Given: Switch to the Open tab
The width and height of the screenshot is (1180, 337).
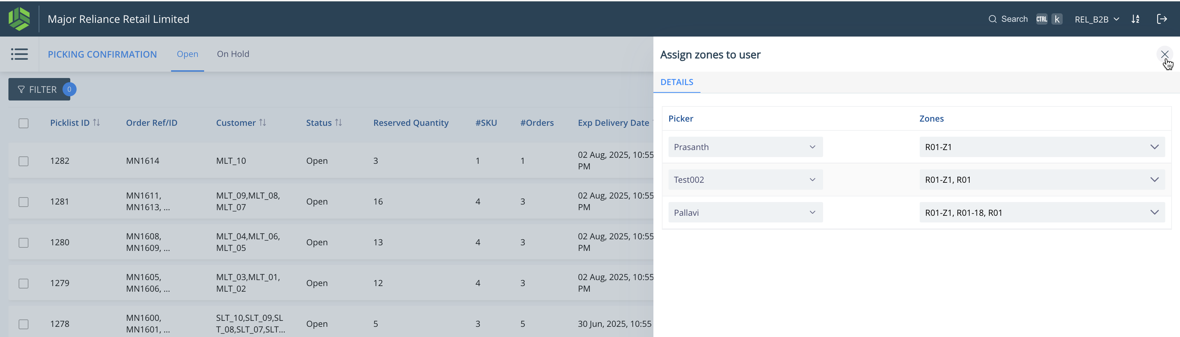Looking at the screenshot, I should [187, 54].
